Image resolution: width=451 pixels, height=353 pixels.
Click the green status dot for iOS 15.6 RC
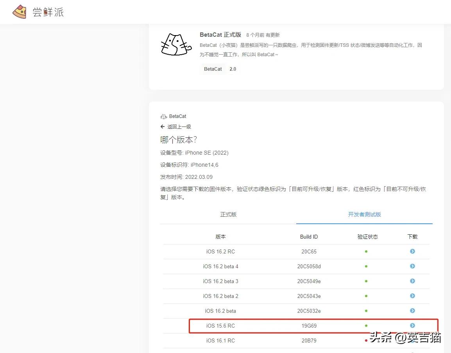[366, 326]
